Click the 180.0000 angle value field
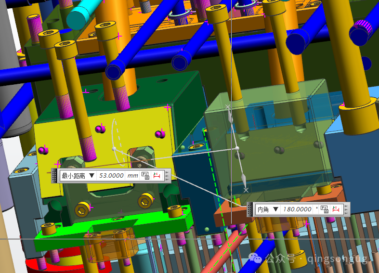Viewport: 379px width, 273px height. click(297, 209)
